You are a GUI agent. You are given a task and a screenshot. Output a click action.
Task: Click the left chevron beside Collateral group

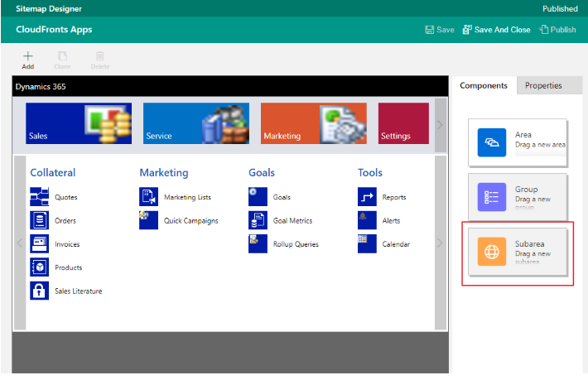click(20, 243)
